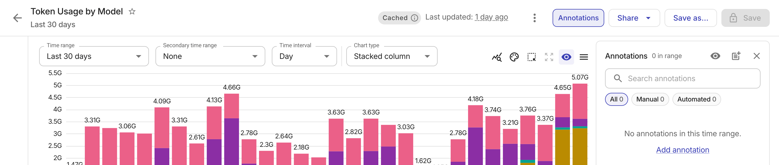Toggle annotations visibility eye in panel
Screen dimensions: 779x165
coord(715,56)
